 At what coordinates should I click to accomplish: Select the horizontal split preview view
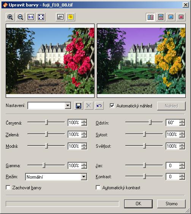pos(161,17)
